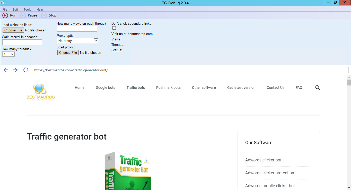Stop the bot using the Stop icon
The height and width of the screenshot is (190, 351).
pyautogui.click(x=44, y=15)
